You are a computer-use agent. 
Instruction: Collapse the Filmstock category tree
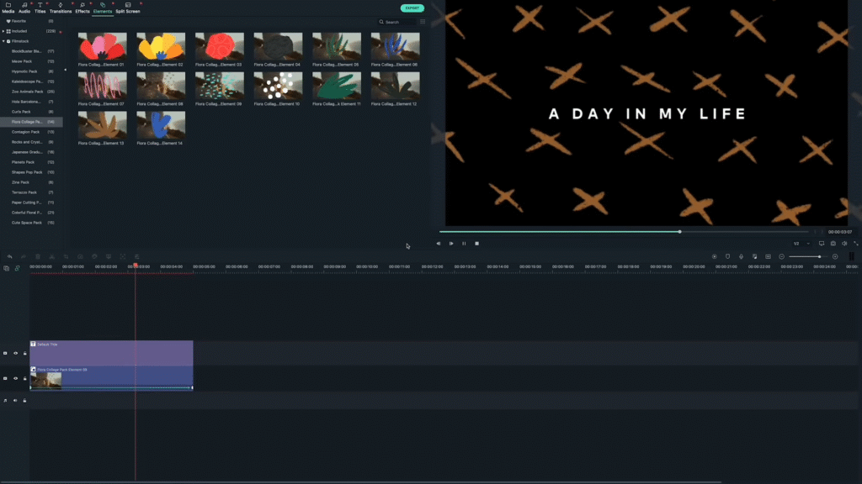click(x=3, y=41)
